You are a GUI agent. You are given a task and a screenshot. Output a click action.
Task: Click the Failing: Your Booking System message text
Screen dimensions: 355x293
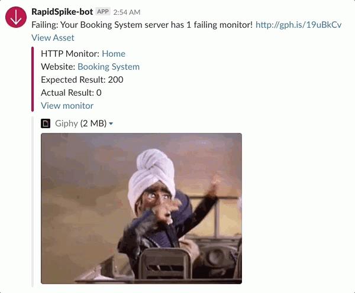[x=142, y=25]
